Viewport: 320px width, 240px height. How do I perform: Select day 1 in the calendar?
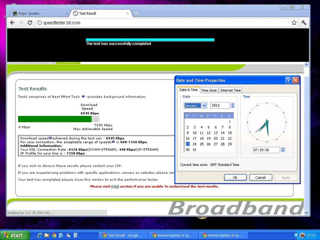(x=230, y=122)
